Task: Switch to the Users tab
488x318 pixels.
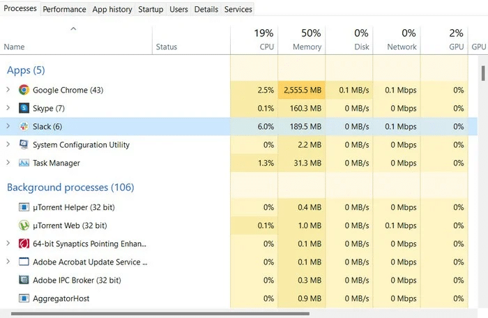Action: point(178,9)
